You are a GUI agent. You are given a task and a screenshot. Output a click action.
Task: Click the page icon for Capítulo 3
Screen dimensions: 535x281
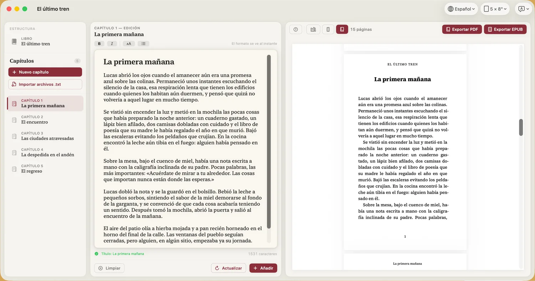(x=14, y=136)
